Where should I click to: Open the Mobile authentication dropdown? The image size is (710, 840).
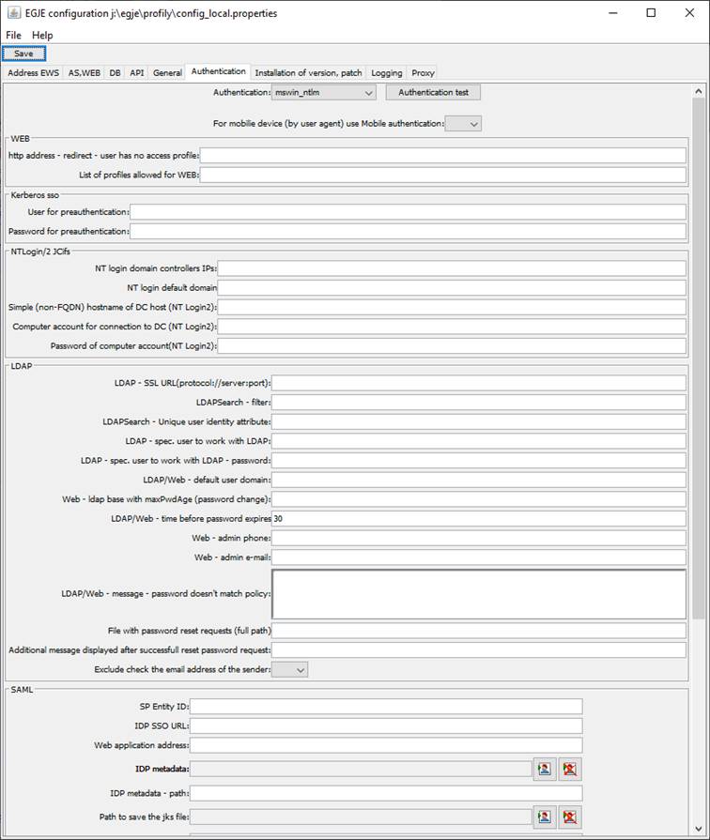click(463, 124)
